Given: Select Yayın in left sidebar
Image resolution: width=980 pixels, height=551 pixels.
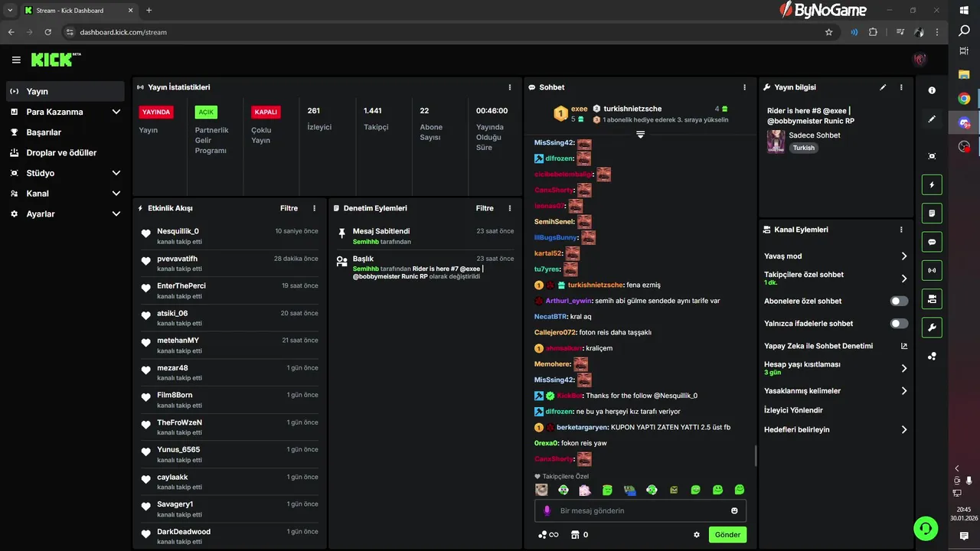Looking at the screenshot, I should tap(65, 91).
